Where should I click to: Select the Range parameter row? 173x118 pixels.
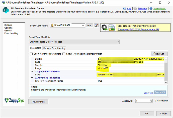click(98, 68)
